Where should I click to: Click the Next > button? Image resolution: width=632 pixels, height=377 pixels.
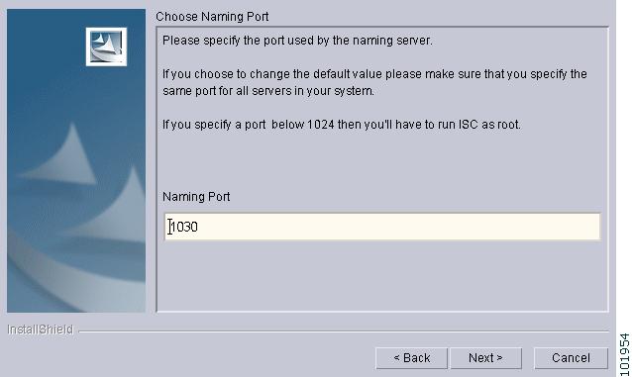click(x=485, y=357)
